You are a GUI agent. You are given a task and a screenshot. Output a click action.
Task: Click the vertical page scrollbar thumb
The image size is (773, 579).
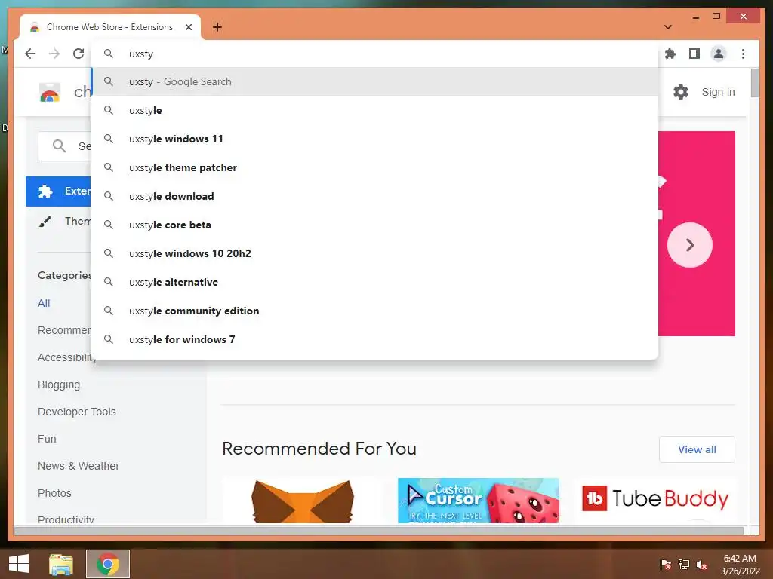tap(754, 83)
